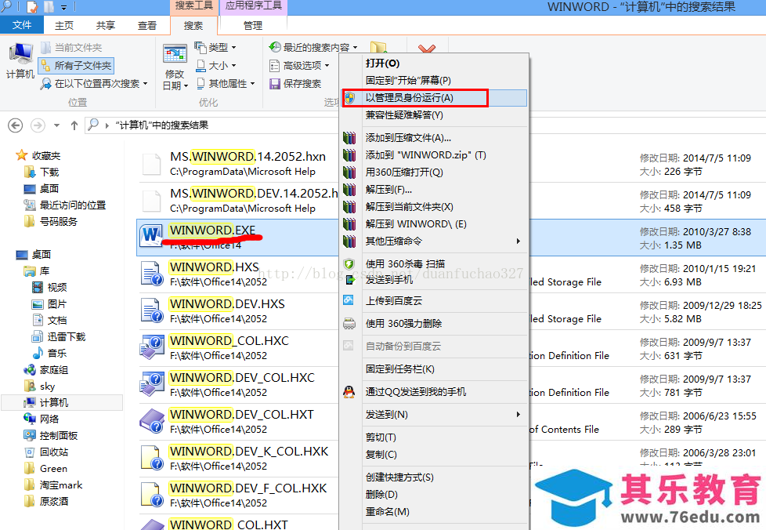This screenshot has height=530, width=766.
Task: Open recent locations dropdown arrow
Action: [56, 125]
